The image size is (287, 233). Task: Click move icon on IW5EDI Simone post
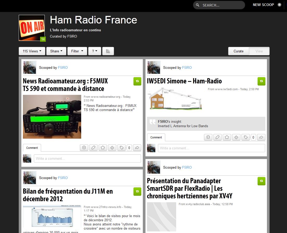coord(236,137)
